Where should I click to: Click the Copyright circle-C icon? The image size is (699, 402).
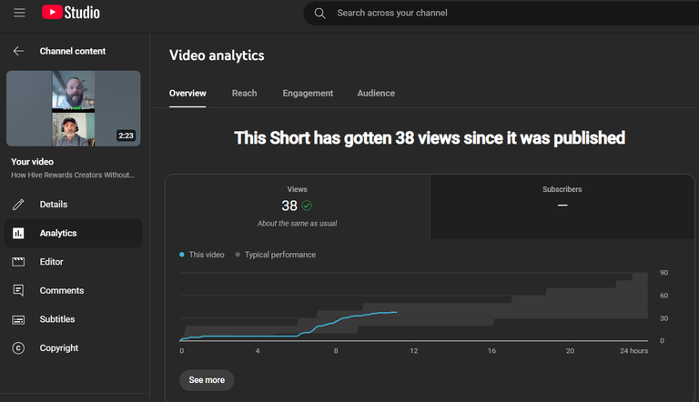(18, 348)
